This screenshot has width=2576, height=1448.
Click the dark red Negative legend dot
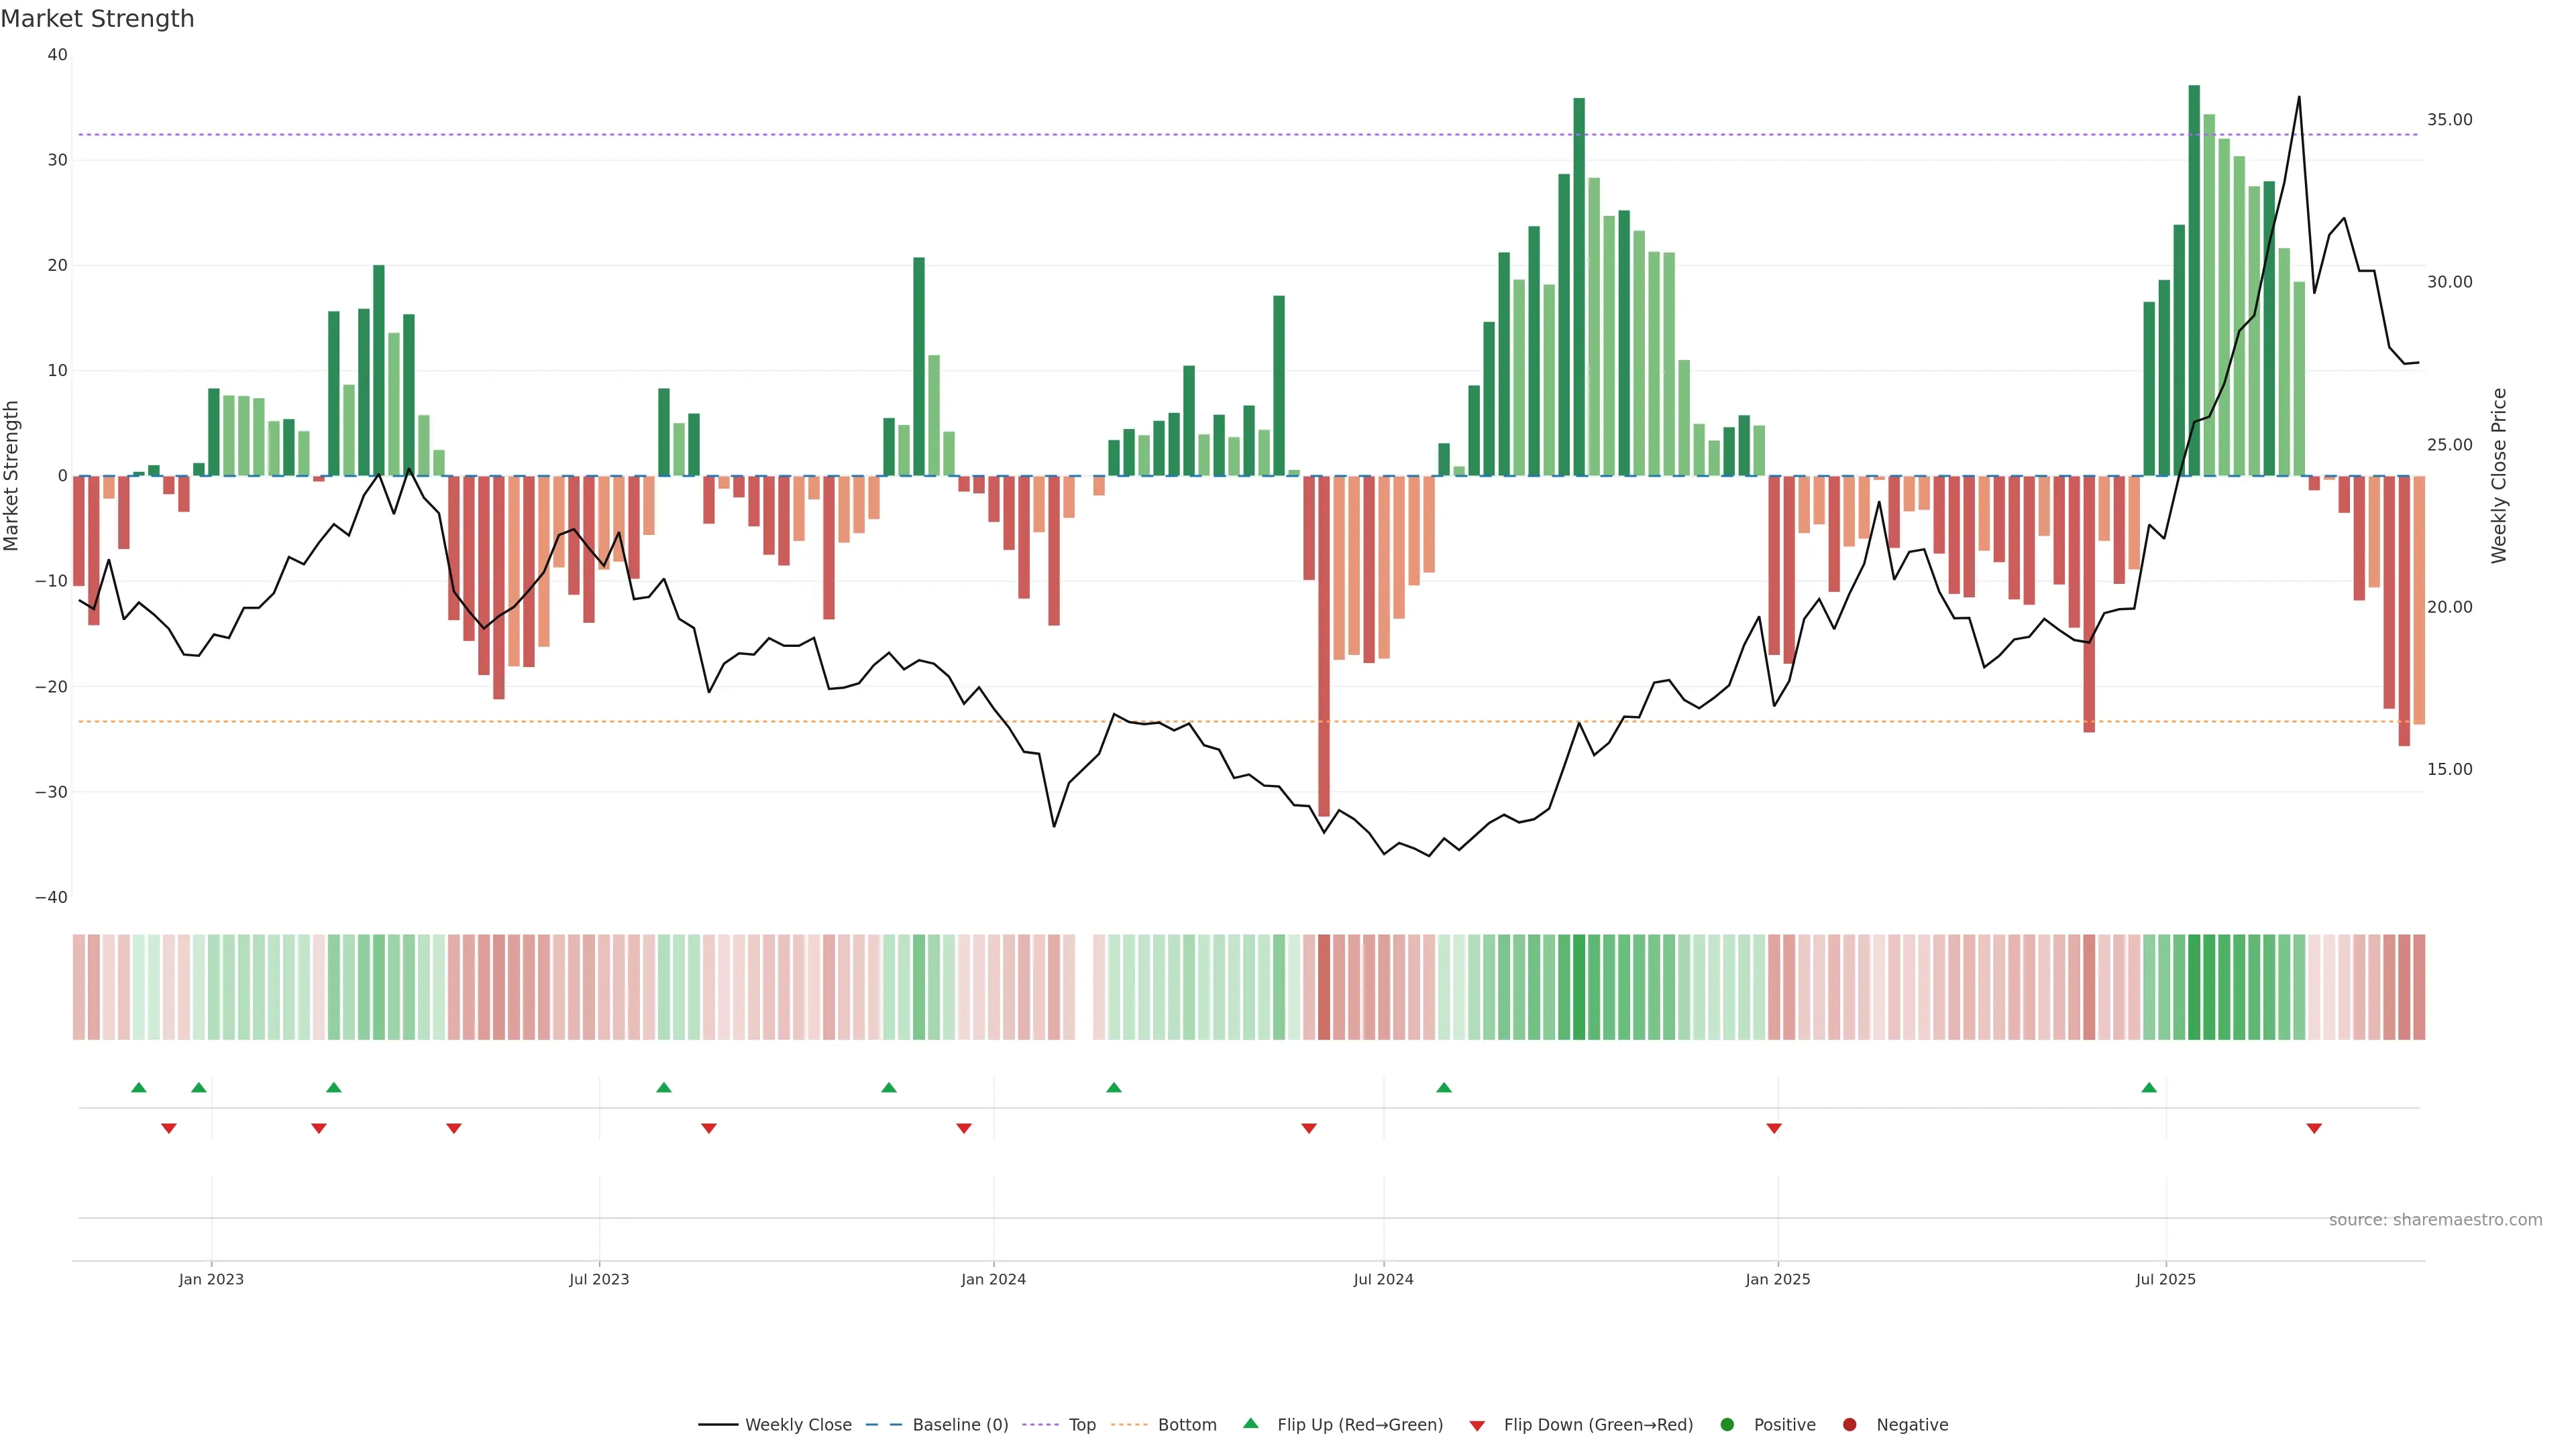[1849, 1425]
